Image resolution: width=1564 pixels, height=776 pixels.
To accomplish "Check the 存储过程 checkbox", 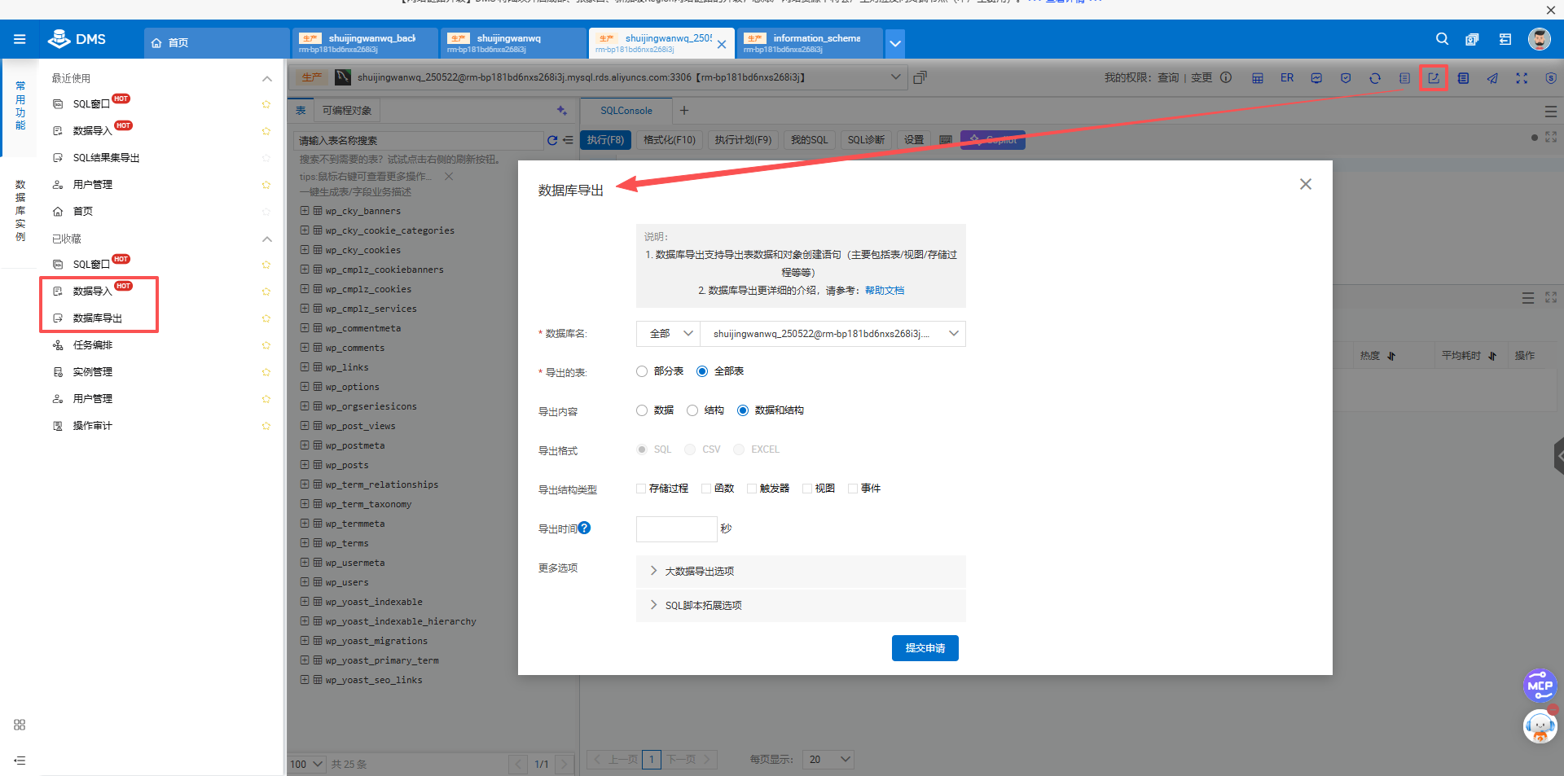I will pos(641,489).
